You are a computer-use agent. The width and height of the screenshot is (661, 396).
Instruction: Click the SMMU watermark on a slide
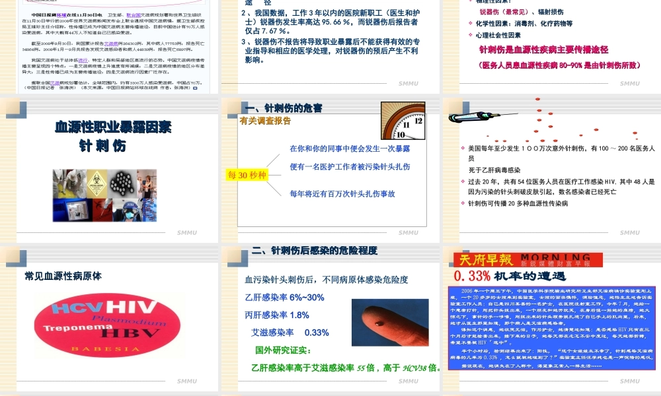click(x=408, y=232)
